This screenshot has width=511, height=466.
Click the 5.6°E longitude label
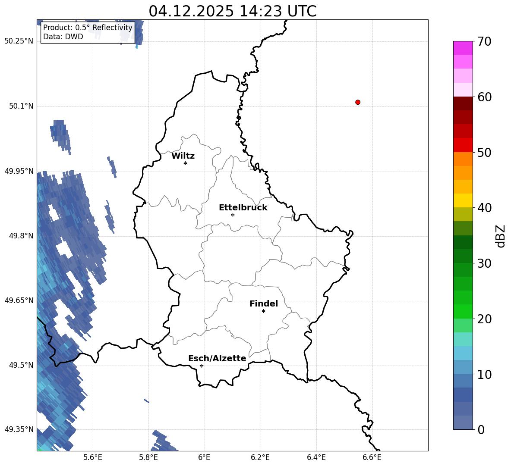[93, 457]
